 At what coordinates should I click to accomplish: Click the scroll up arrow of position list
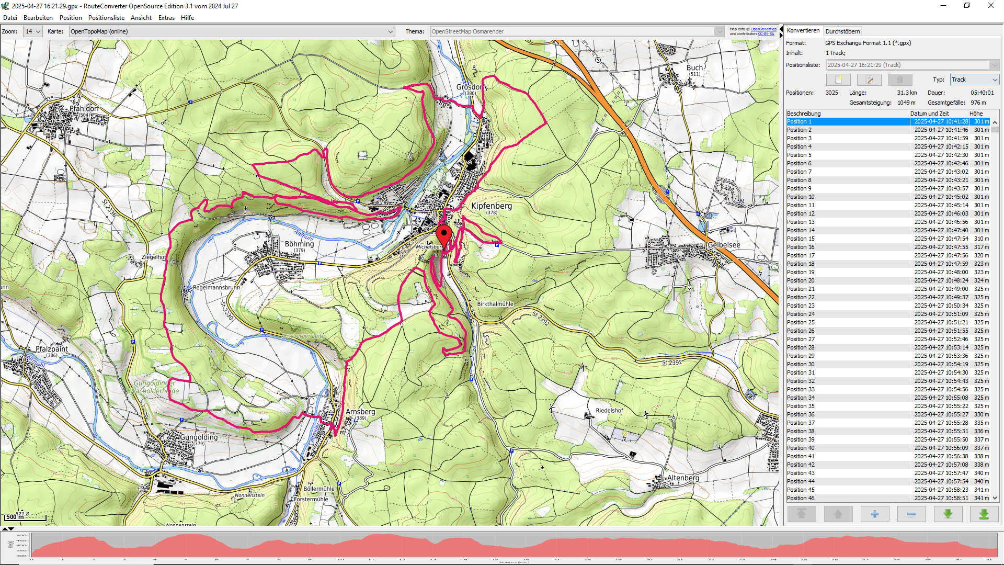pos(995,122)
